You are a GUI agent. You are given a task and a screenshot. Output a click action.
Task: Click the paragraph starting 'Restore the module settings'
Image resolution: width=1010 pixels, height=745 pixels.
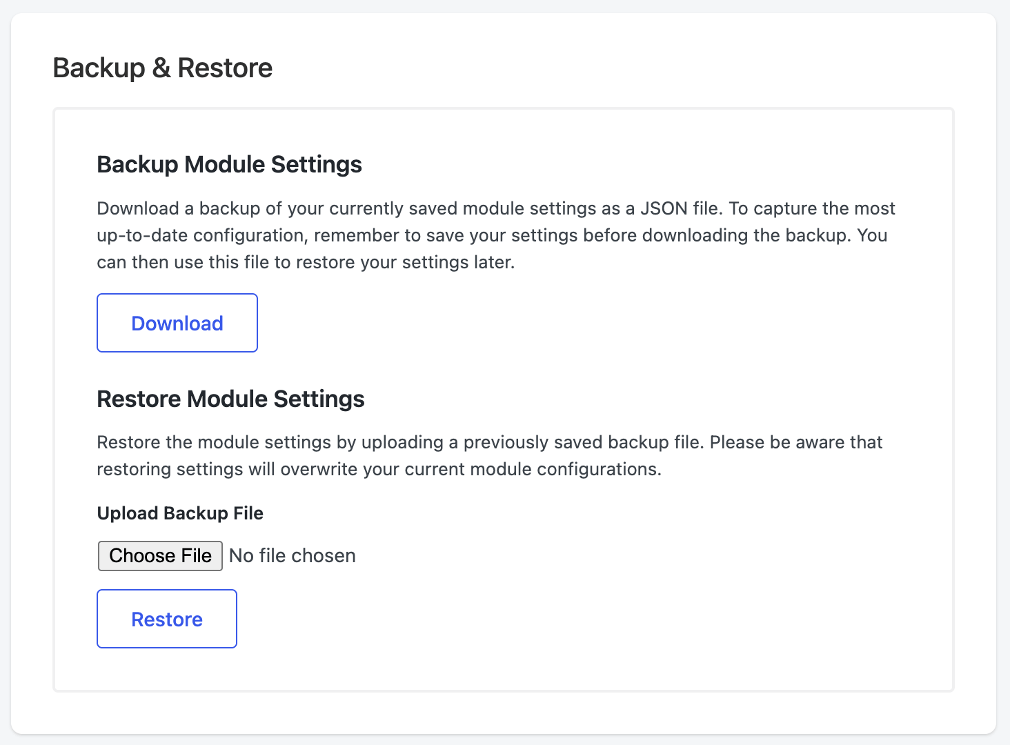point(490,455)
